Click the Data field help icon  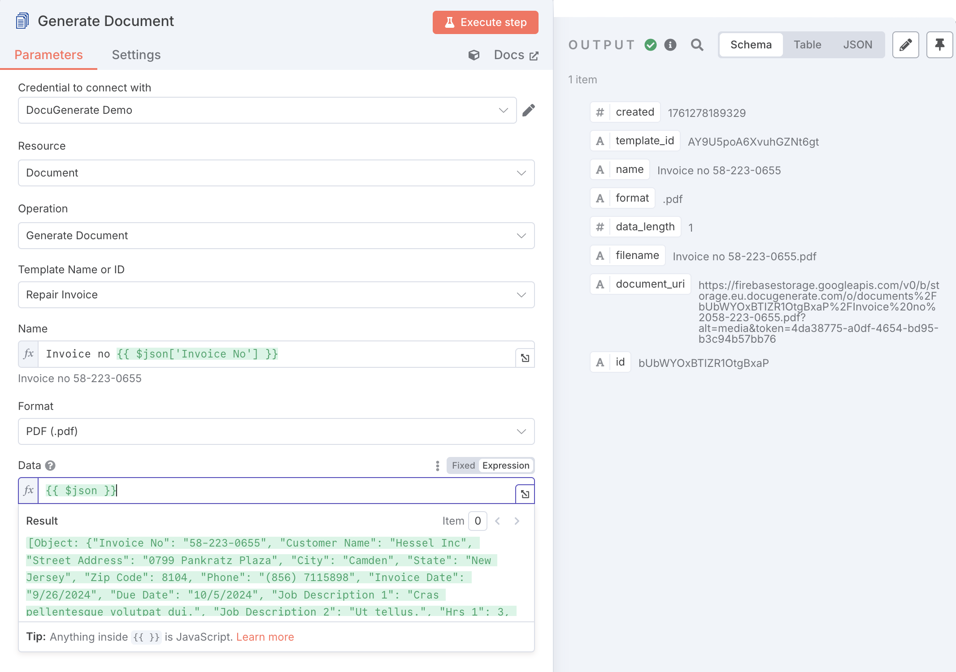[x=50, y=465]
